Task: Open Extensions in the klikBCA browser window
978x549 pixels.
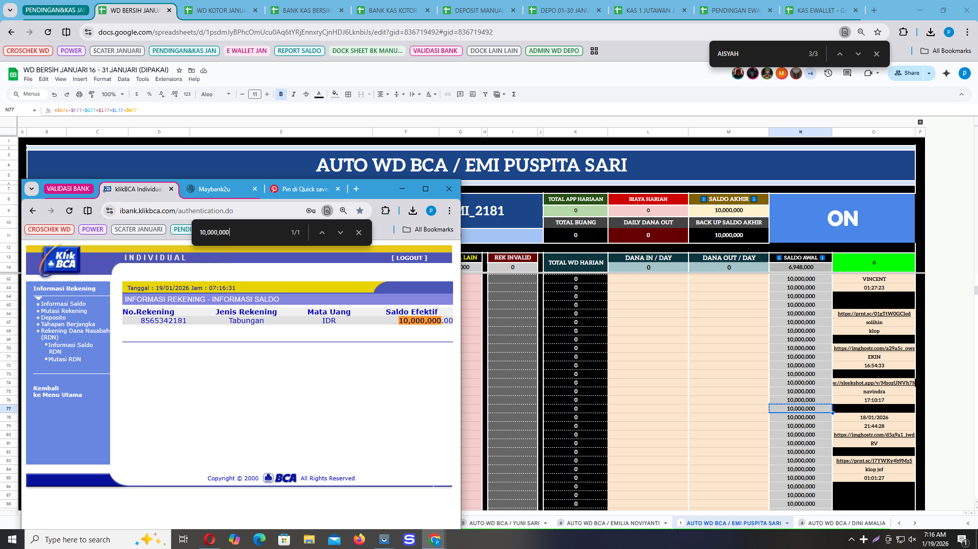Action: coord(385,211)
